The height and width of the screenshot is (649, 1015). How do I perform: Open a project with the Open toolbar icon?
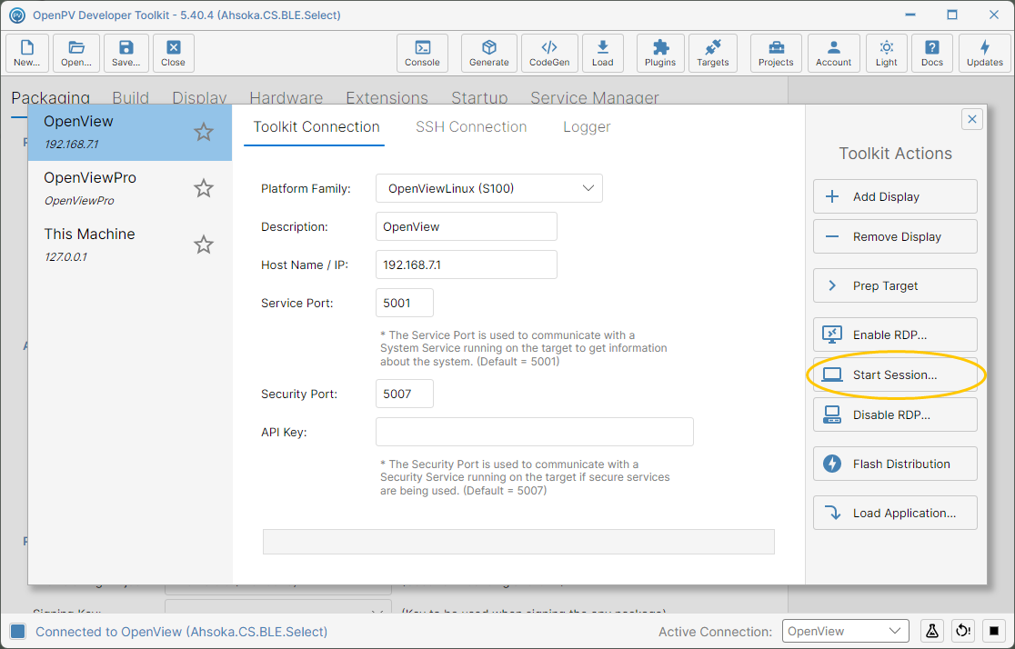[x=76, y=53]
